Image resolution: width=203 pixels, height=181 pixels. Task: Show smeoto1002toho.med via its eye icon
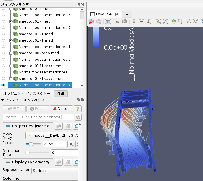click(3, 53)
